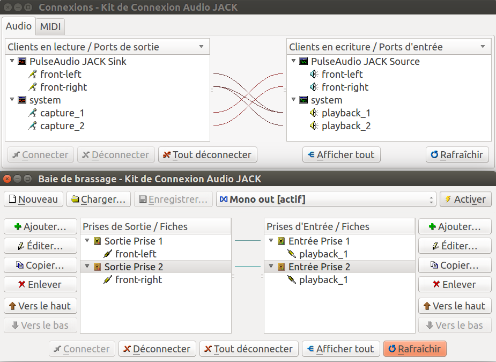496x362 pixels.
Task: Click the Rafraîchir button in the patchbay window
Action: pyautogui.click(x=414, y=349)
